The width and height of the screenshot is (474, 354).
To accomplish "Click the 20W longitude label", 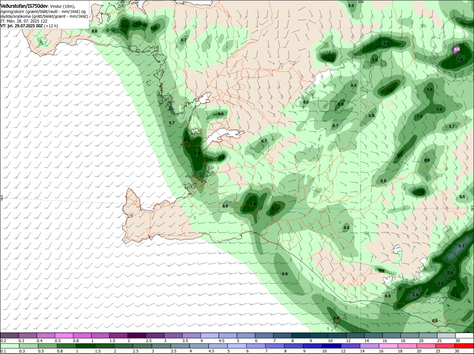I will (x=361, y=2).
